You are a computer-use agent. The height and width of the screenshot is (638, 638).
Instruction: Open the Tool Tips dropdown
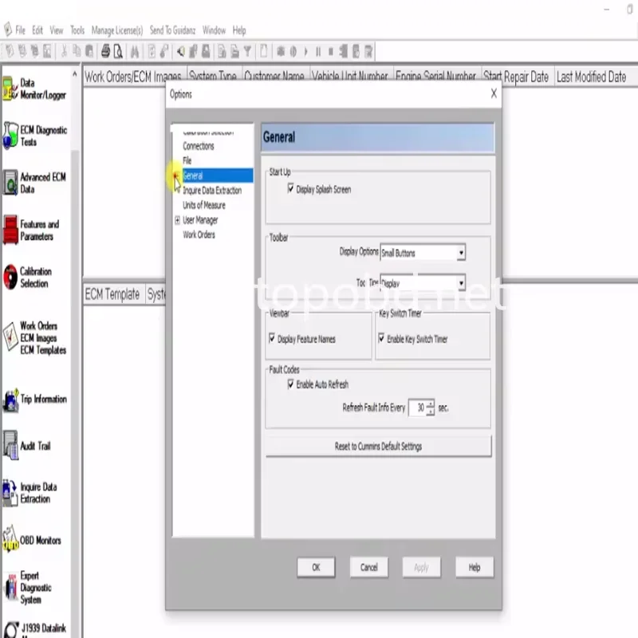tap(460, 282)
